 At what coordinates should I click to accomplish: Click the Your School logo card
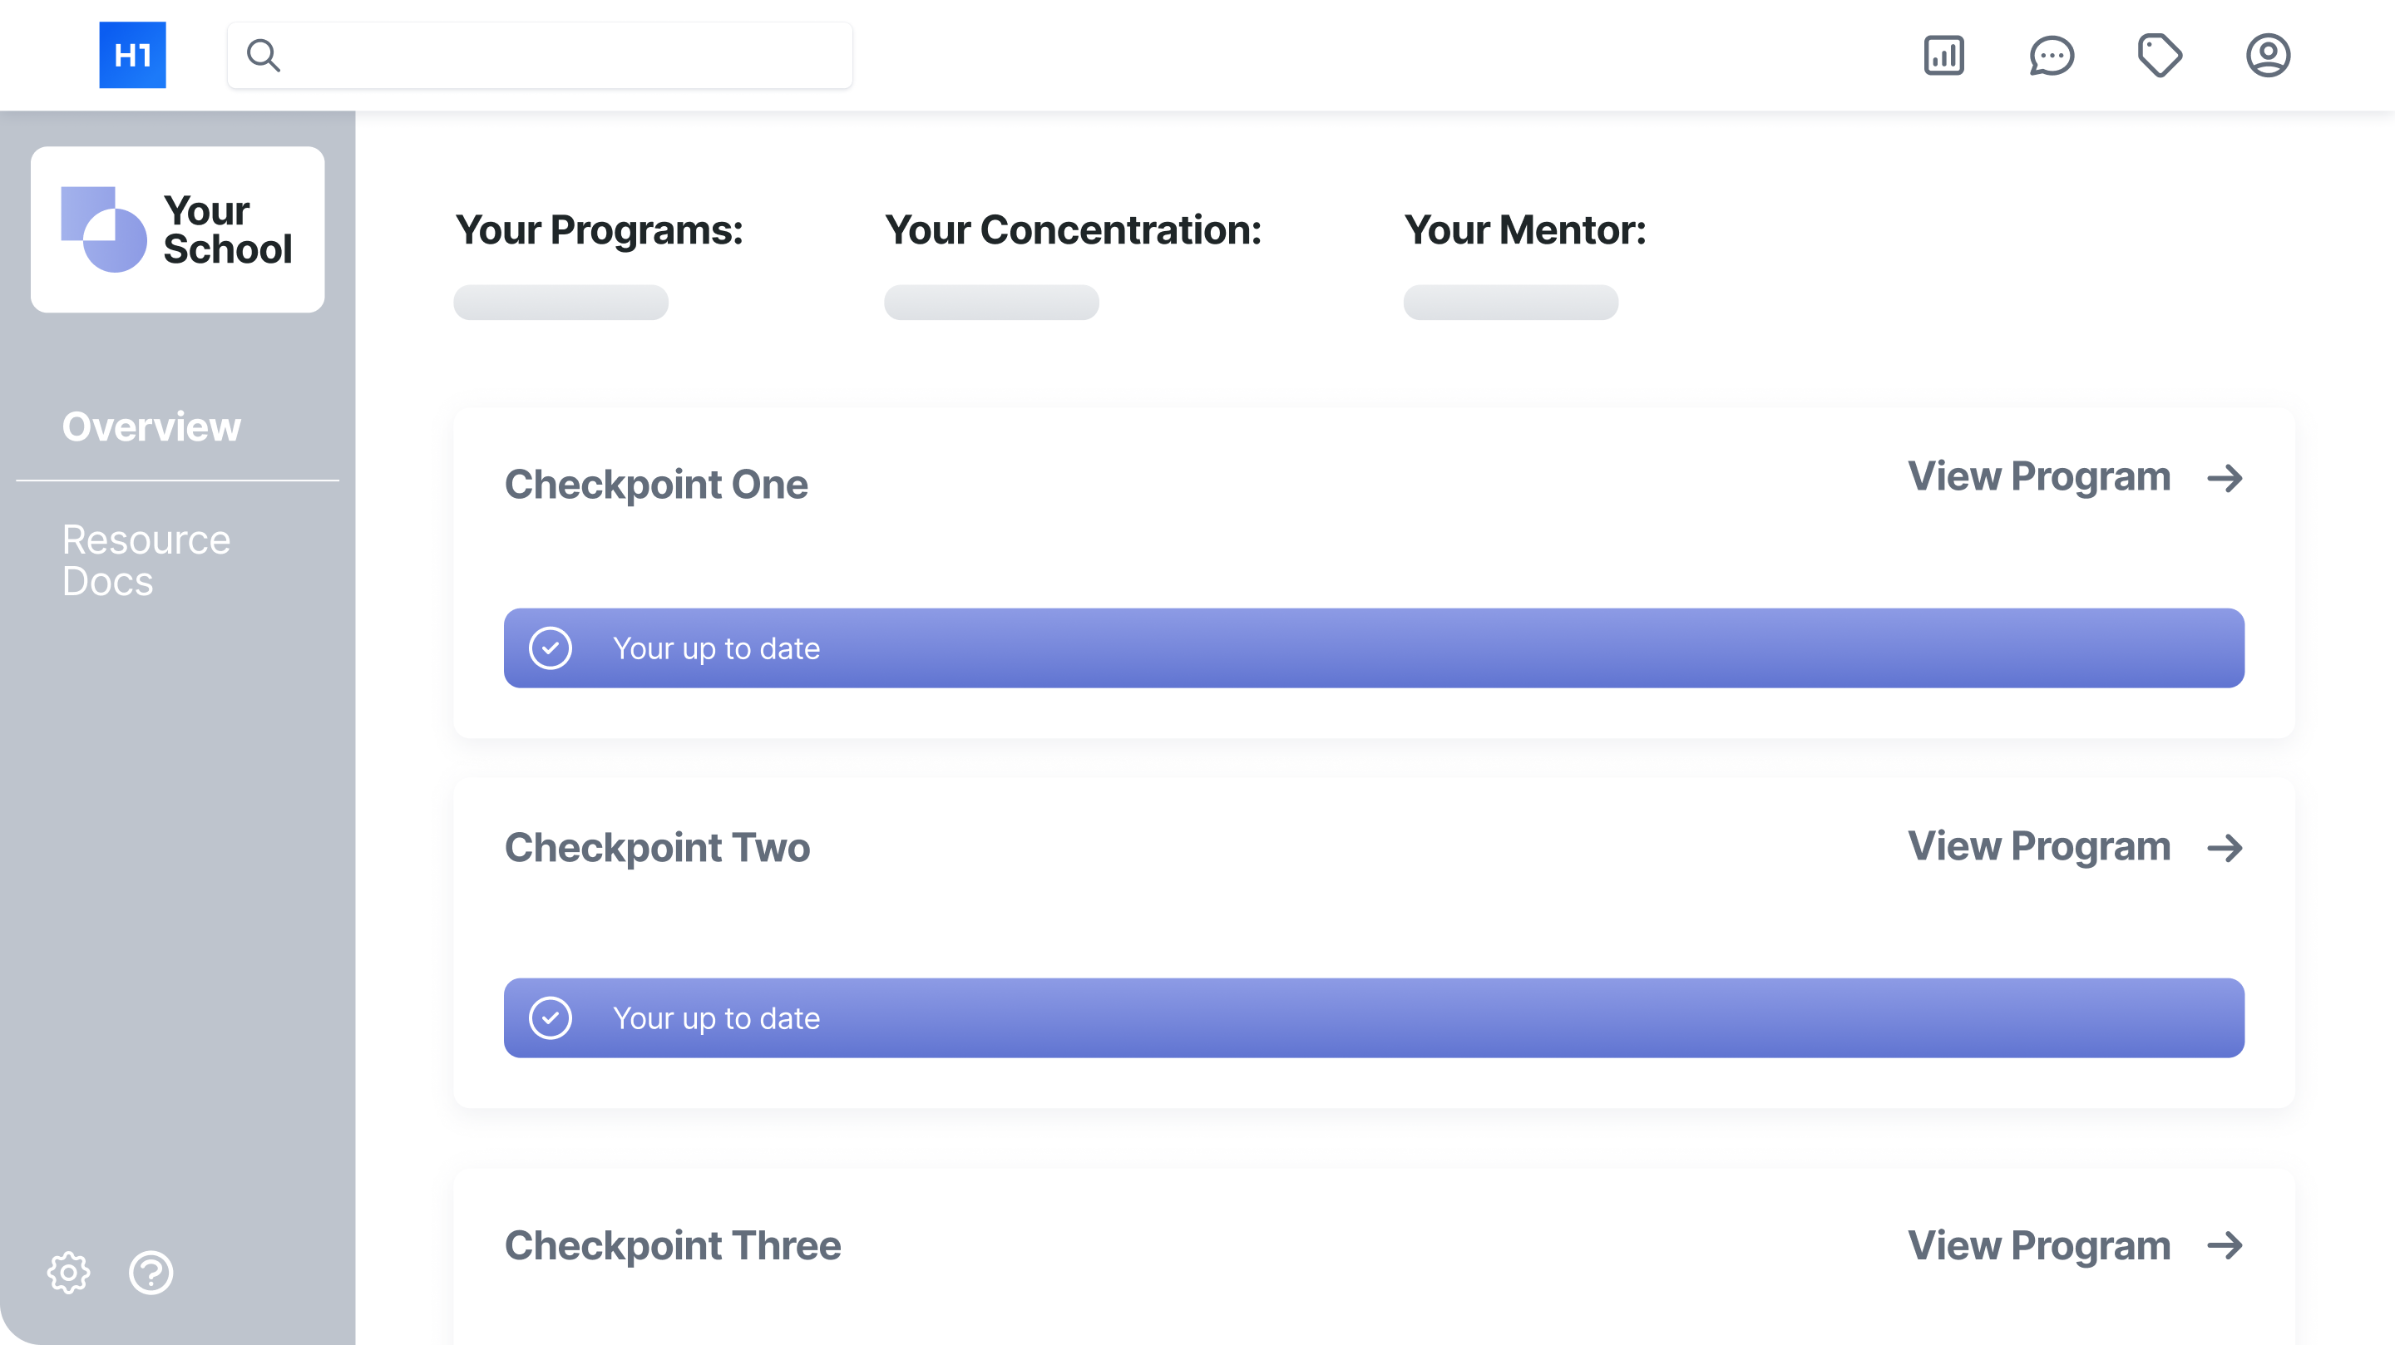coord(178,229)
